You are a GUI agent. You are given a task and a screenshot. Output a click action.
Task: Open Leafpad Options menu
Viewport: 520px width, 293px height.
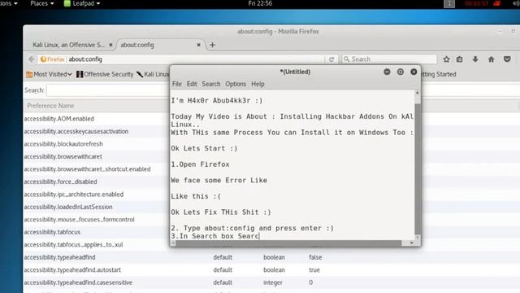coord(236,84)
